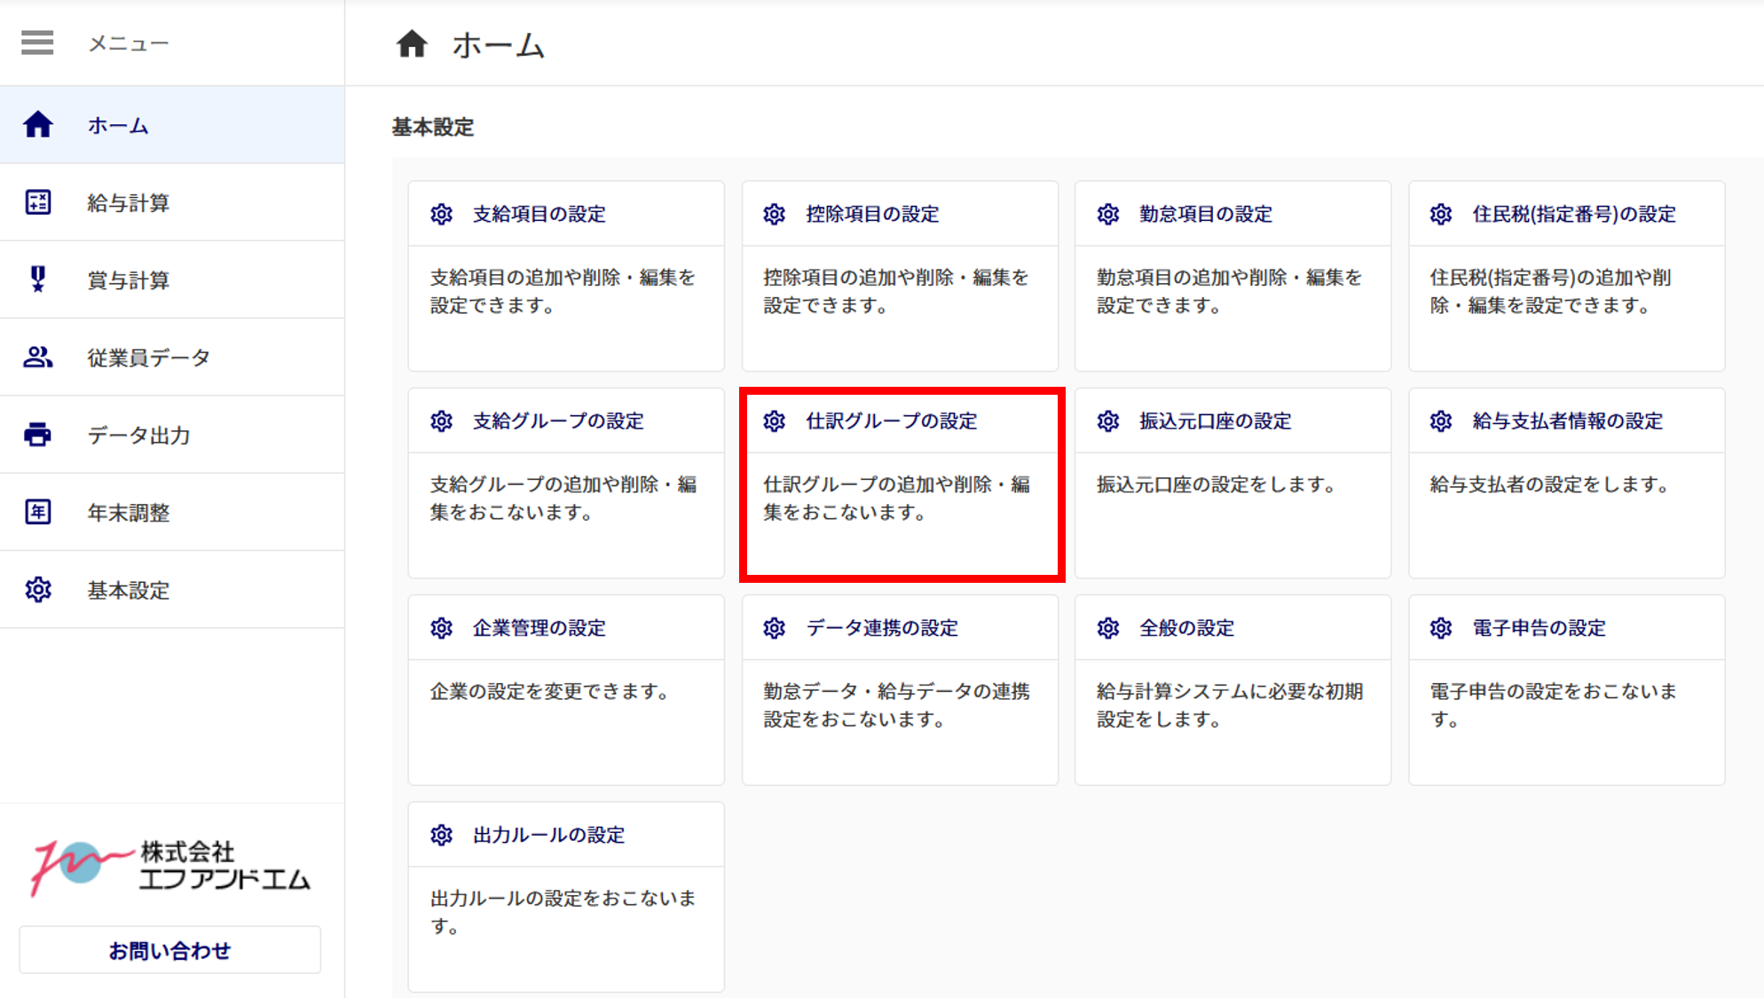The height and width of the screenshot is (998, 1764).
Task: Select データ連携の設定 card
Action: pos(881,628)
